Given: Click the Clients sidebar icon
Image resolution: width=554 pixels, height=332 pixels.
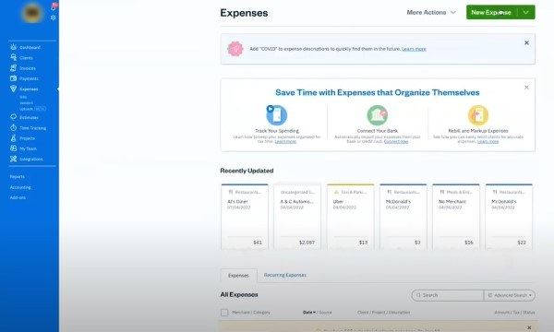Looking at the screenshot, I should tap(14, 57).
